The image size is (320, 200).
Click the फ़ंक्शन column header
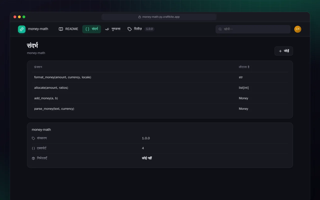[x=38, y=67]
